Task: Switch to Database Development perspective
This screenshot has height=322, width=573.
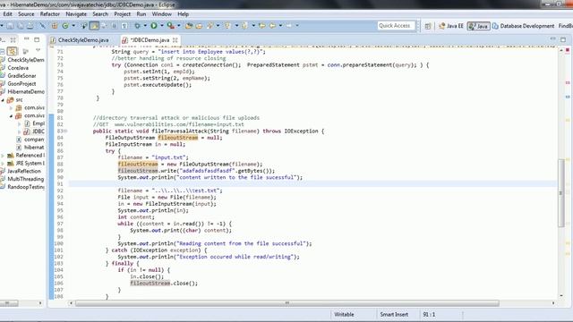Action: coord(523,26)
